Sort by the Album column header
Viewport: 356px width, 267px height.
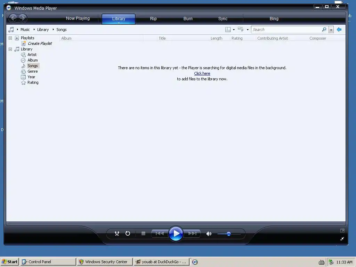coord(101,38)
